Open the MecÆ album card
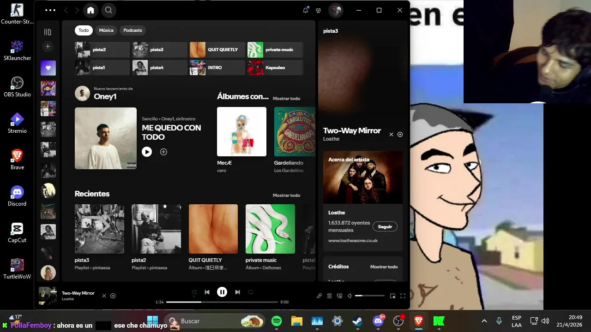 click(x=241, y=141)
